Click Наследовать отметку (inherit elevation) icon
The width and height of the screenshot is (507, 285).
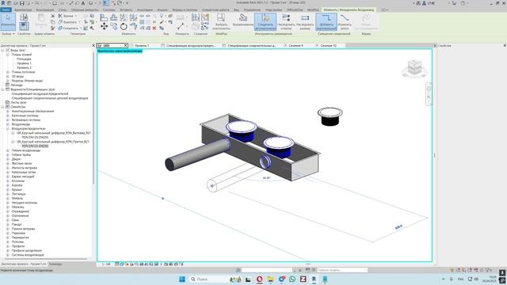tap(286, 21)
